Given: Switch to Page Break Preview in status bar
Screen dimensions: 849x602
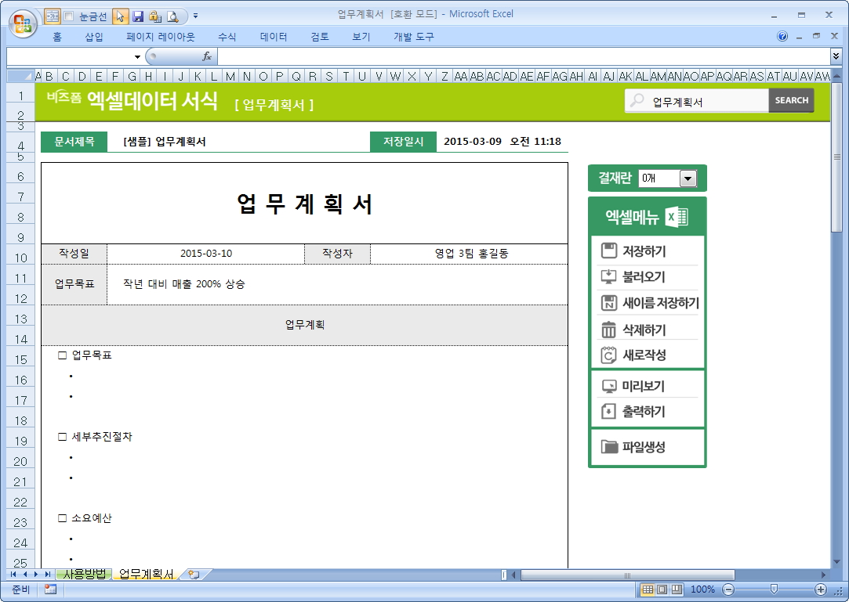Looking at the screenshot, I should click(x=677, y=589).
